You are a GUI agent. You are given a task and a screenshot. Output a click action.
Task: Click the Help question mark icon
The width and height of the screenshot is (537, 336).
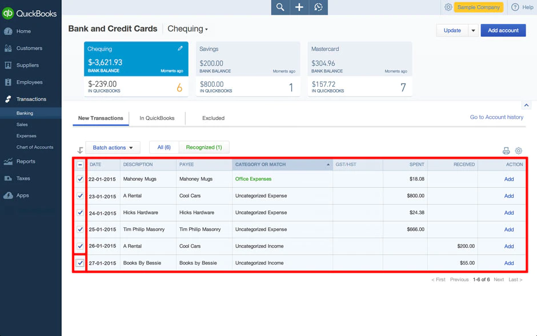point(515,7)
